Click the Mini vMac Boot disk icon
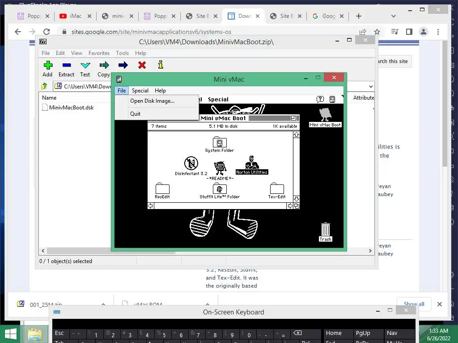458x343 pixels. [x=325, y=117]
